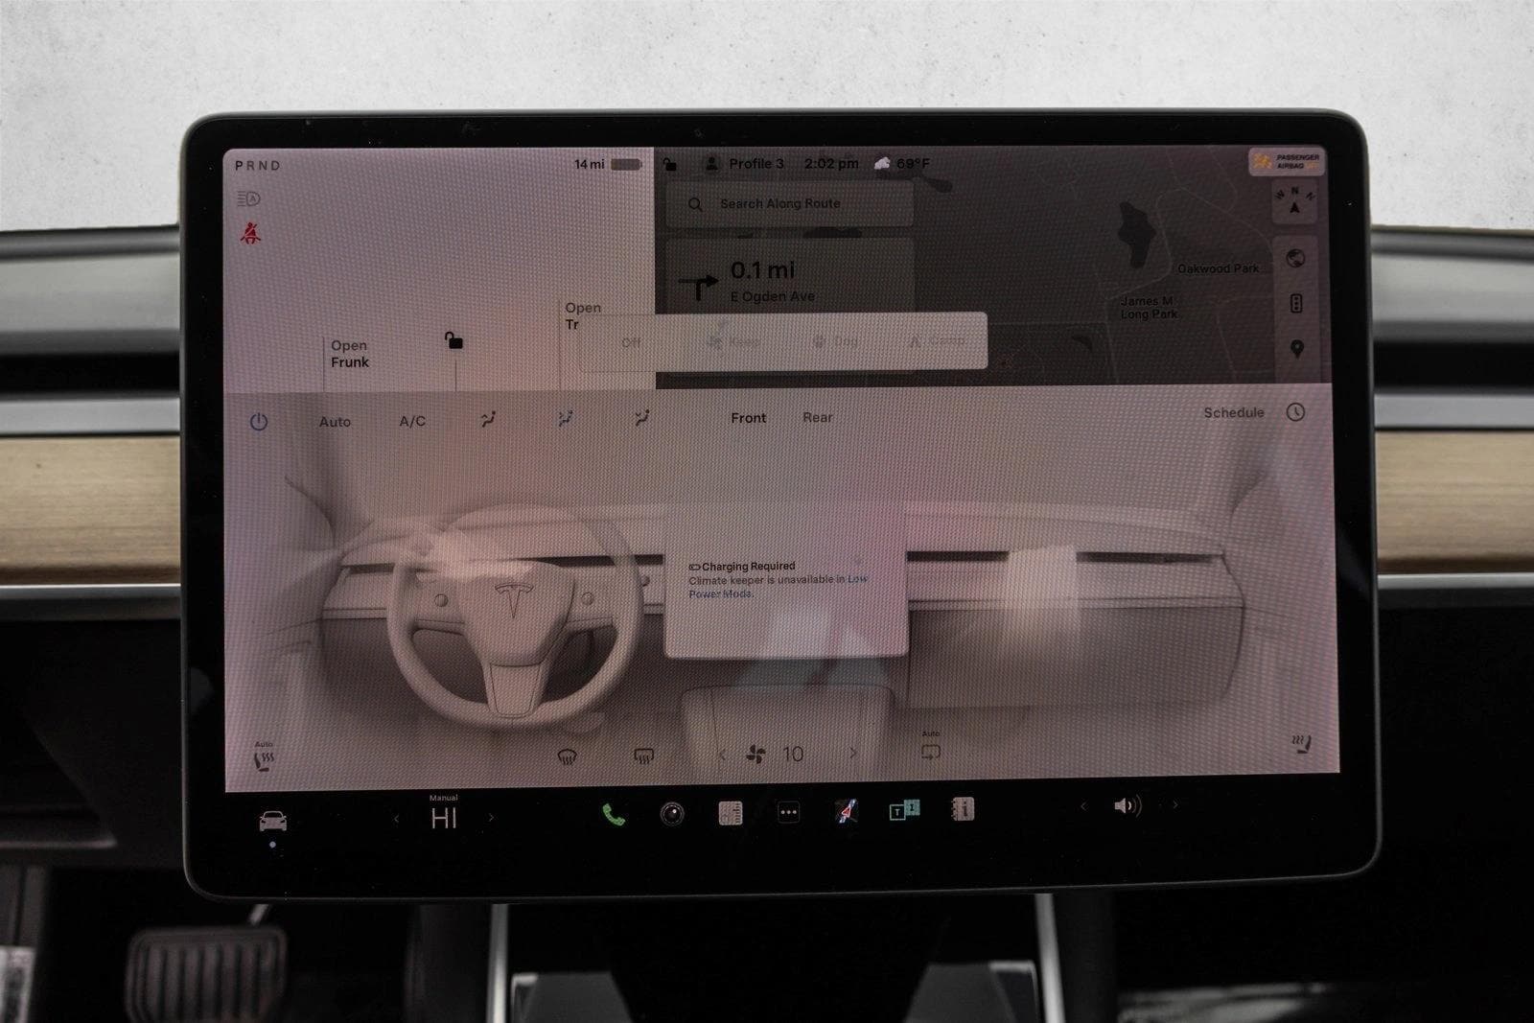The width and height of the screenshot is (1534, 1023).
Task: Turn on the rear window defroster
Action: (644, 756)
